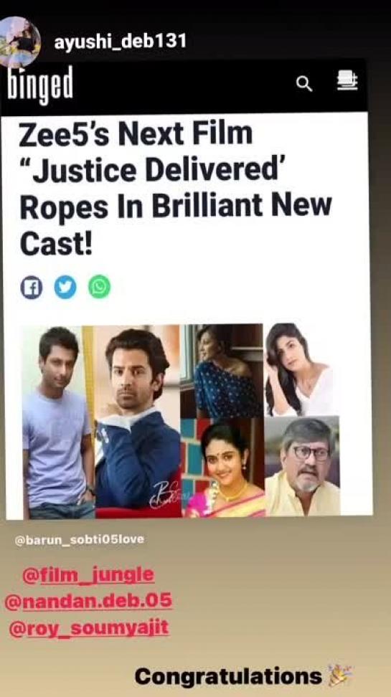Open the ayushi_deb131 username
Screen dimensions: 391x697
coord(120,42)
